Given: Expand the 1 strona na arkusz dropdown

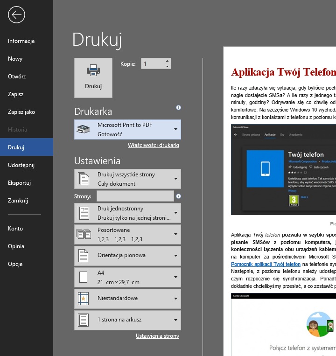Looking at the screenshot, I should coord(175,320).
